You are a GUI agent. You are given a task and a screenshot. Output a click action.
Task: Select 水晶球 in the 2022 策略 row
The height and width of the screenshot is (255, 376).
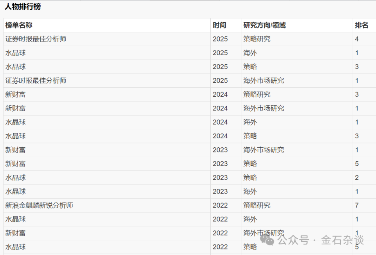(x=15, y=247)
